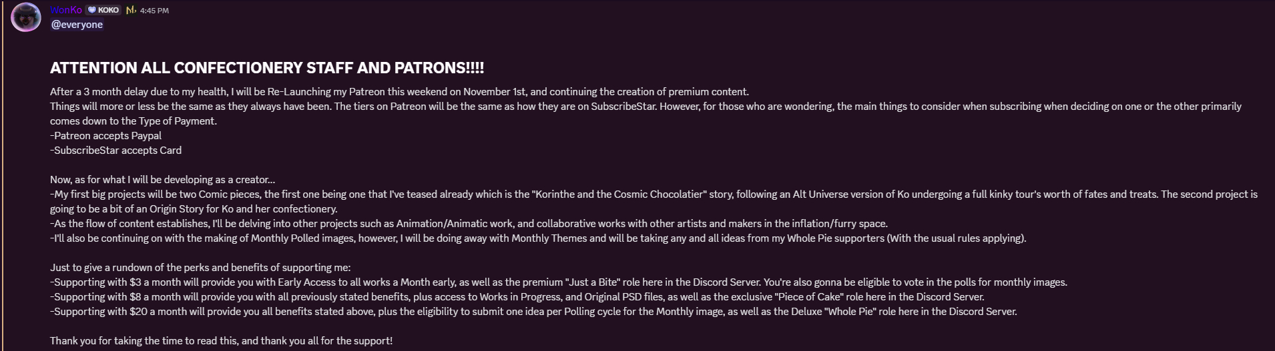The width and height of the screenshot is (1275, 351).
Task: Click the line starting "-My first big projects"
Action: coord(654,194)
